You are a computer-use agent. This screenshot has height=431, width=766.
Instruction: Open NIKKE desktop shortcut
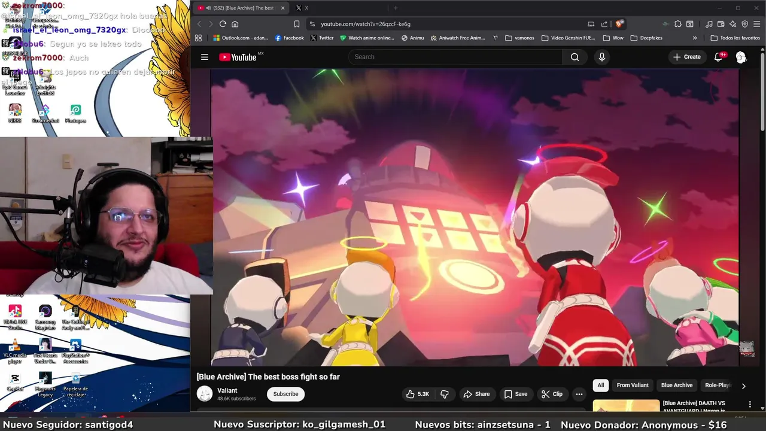(15, 113)
